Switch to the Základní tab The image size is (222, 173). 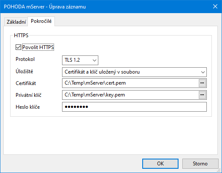pos(16,22)
